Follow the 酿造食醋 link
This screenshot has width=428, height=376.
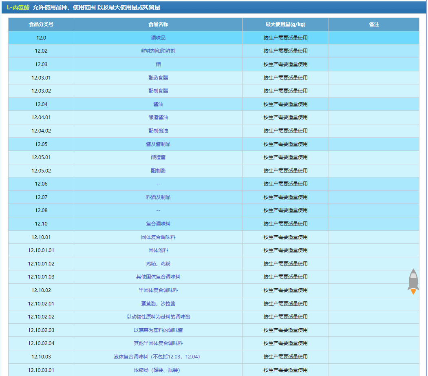(x=158, y=77)
